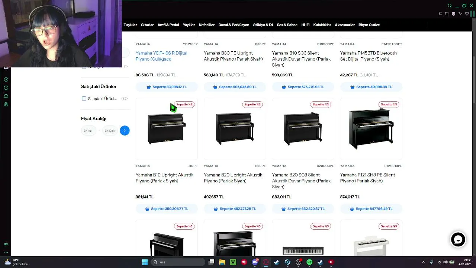This screenshot has width=476, height=268.
Task: Add Yamaha YDP-166 R via Sepette 83,998.12 TL
Action: click(x=167, y=87)
